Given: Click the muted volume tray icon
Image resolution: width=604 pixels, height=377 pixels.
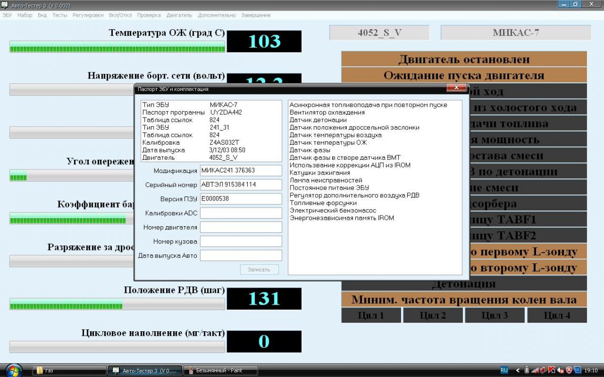Looking at the screenshot, I should pos(560,370).
